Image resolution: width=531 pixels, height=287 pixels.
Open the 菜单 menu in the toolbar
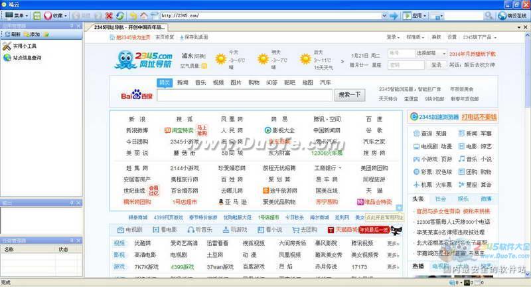pyautogui.click(x=16, y=15)
